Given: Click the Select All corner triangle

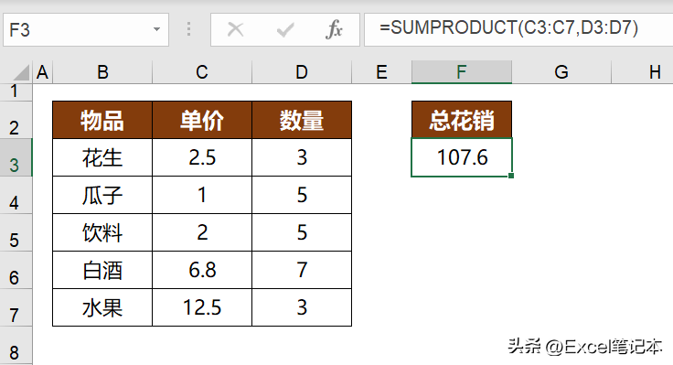Looking at the screenshot, I should [x=21, y=72].
